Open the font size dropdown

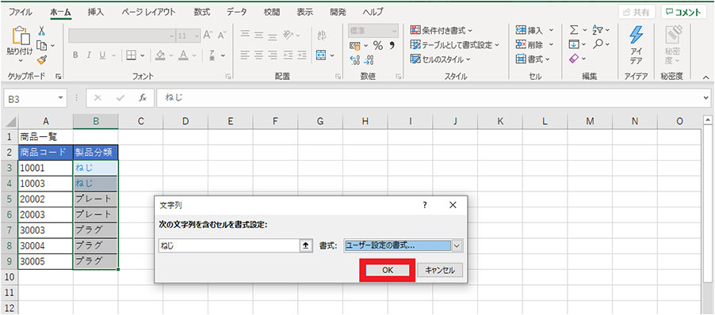pyautogui.click(x=197, y=36)
